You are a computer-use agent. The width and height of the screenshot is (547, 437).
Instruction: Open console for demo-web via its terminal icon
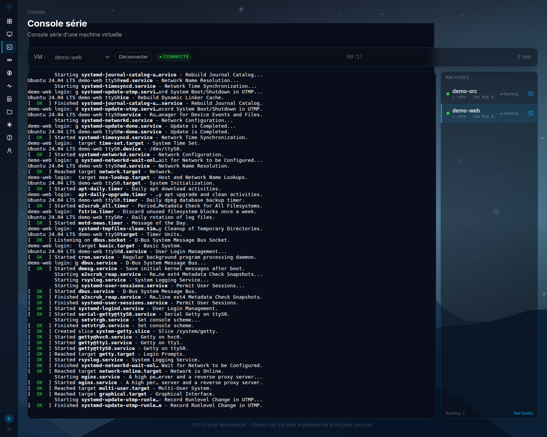click(531, 113)
